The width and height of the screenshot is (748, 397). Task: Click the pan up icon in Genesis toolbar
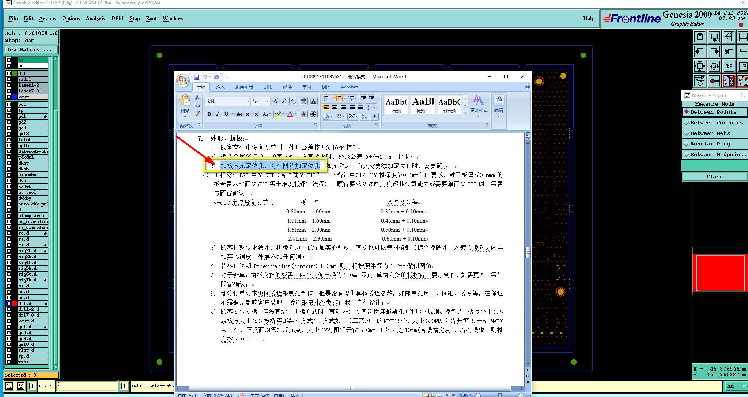click(x=700, y=37)
